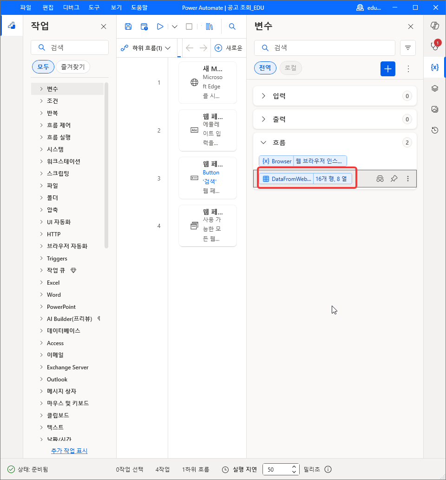
Task: Click the back arrow in subflow bar
Action: 190,48
